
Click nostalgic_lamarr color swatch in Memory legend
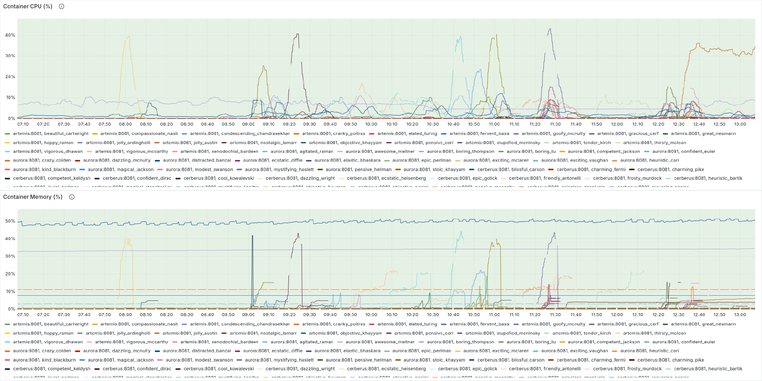click(224, 333)
